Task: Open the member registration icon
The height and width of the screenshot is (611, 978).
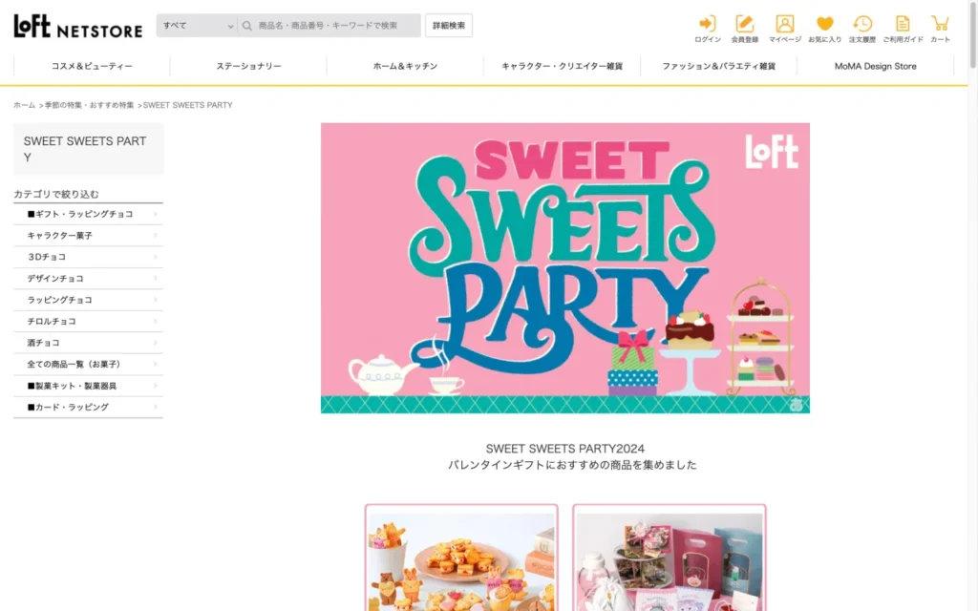Action: click(x=745, y=25)
